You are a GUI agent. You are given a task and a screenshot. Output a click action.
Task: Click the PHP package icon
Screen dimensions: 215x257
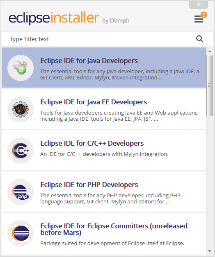[21, 192]
